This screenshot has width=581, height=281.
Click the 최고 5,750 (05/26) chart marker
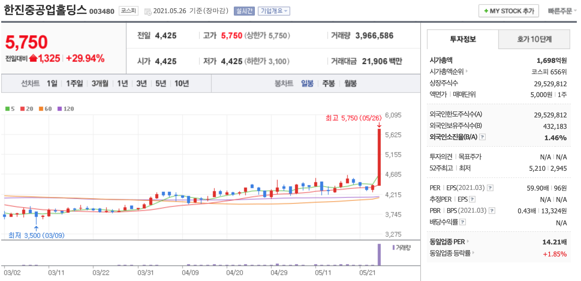(x=354, y=118)
